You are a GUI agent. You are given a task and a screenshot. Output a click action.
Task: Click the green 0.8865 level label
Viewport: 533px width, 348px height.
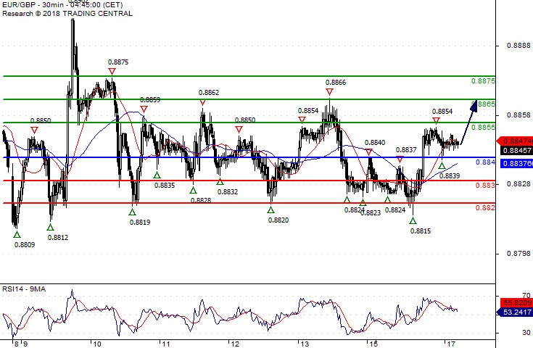(484, 104)
